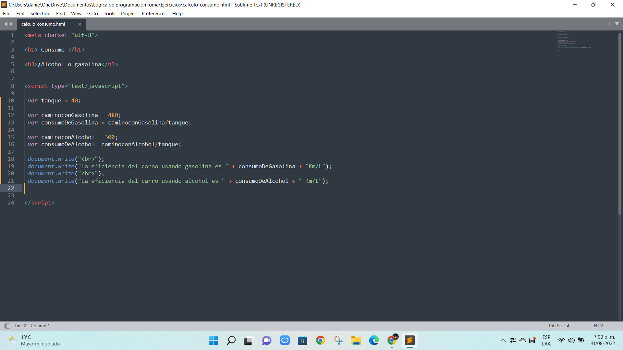This screenshot has height=350, width=623.
Task: Click consumoDeGasolina declaration on line 13
Action: (x=69, y=123)
